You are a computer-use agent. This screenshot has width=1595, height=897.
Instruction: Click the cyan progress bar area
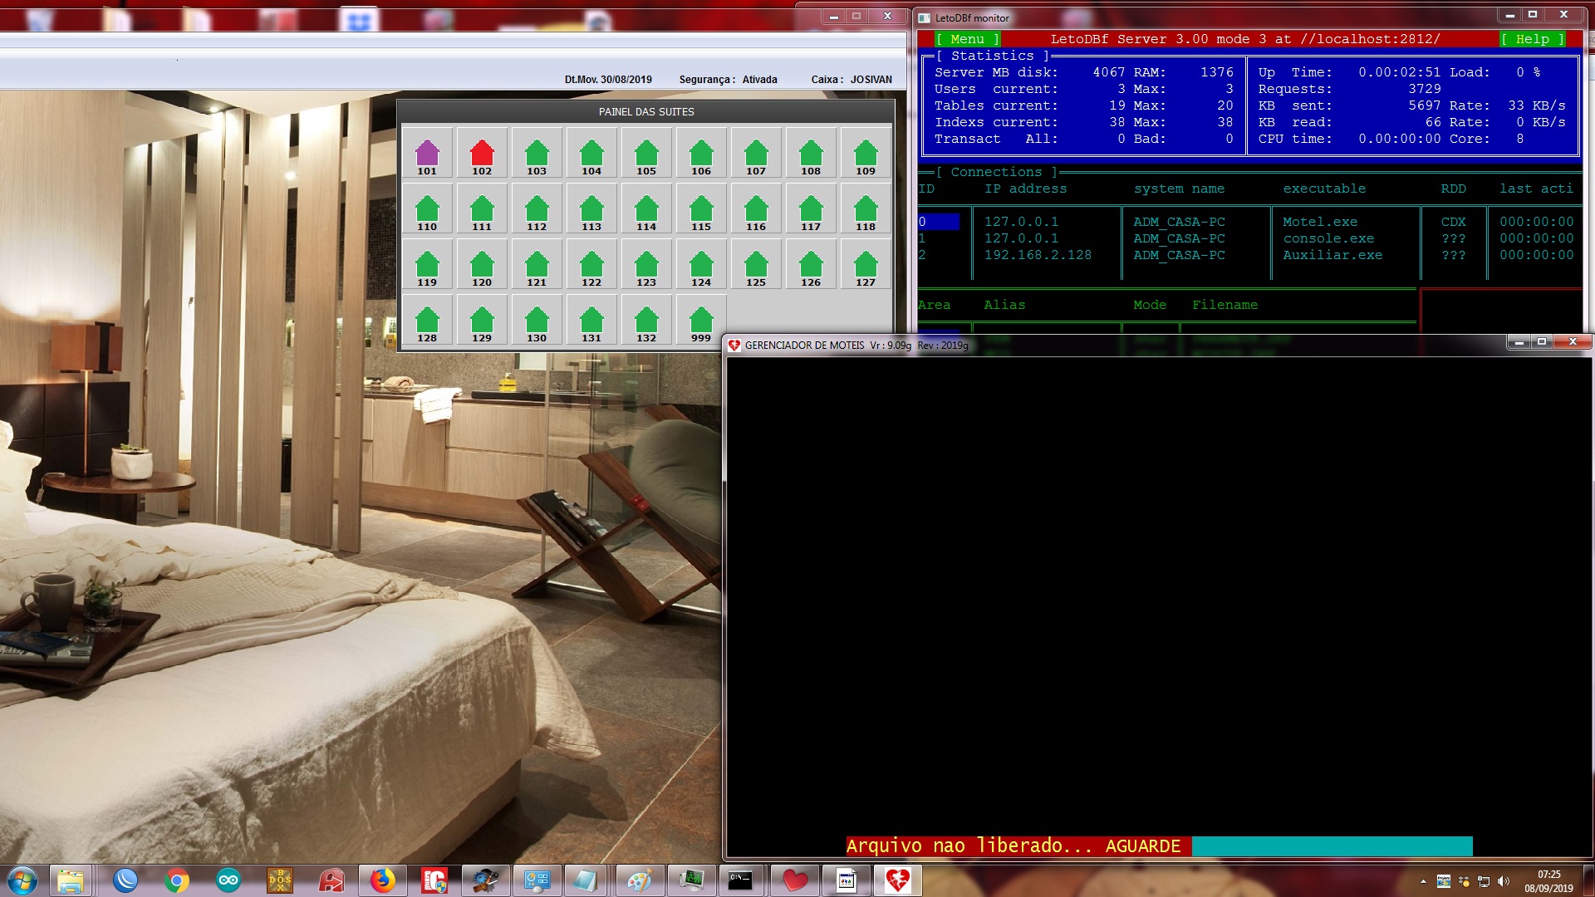pos(1332,846)
